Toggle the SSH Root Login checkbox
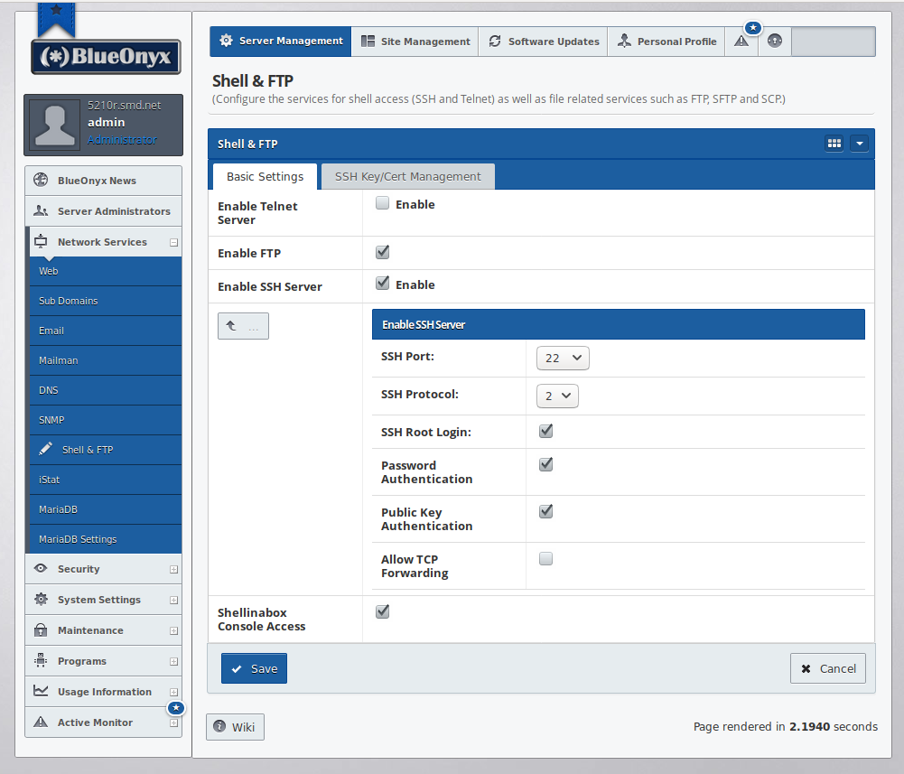904x774 pixels. click(546, 431)
